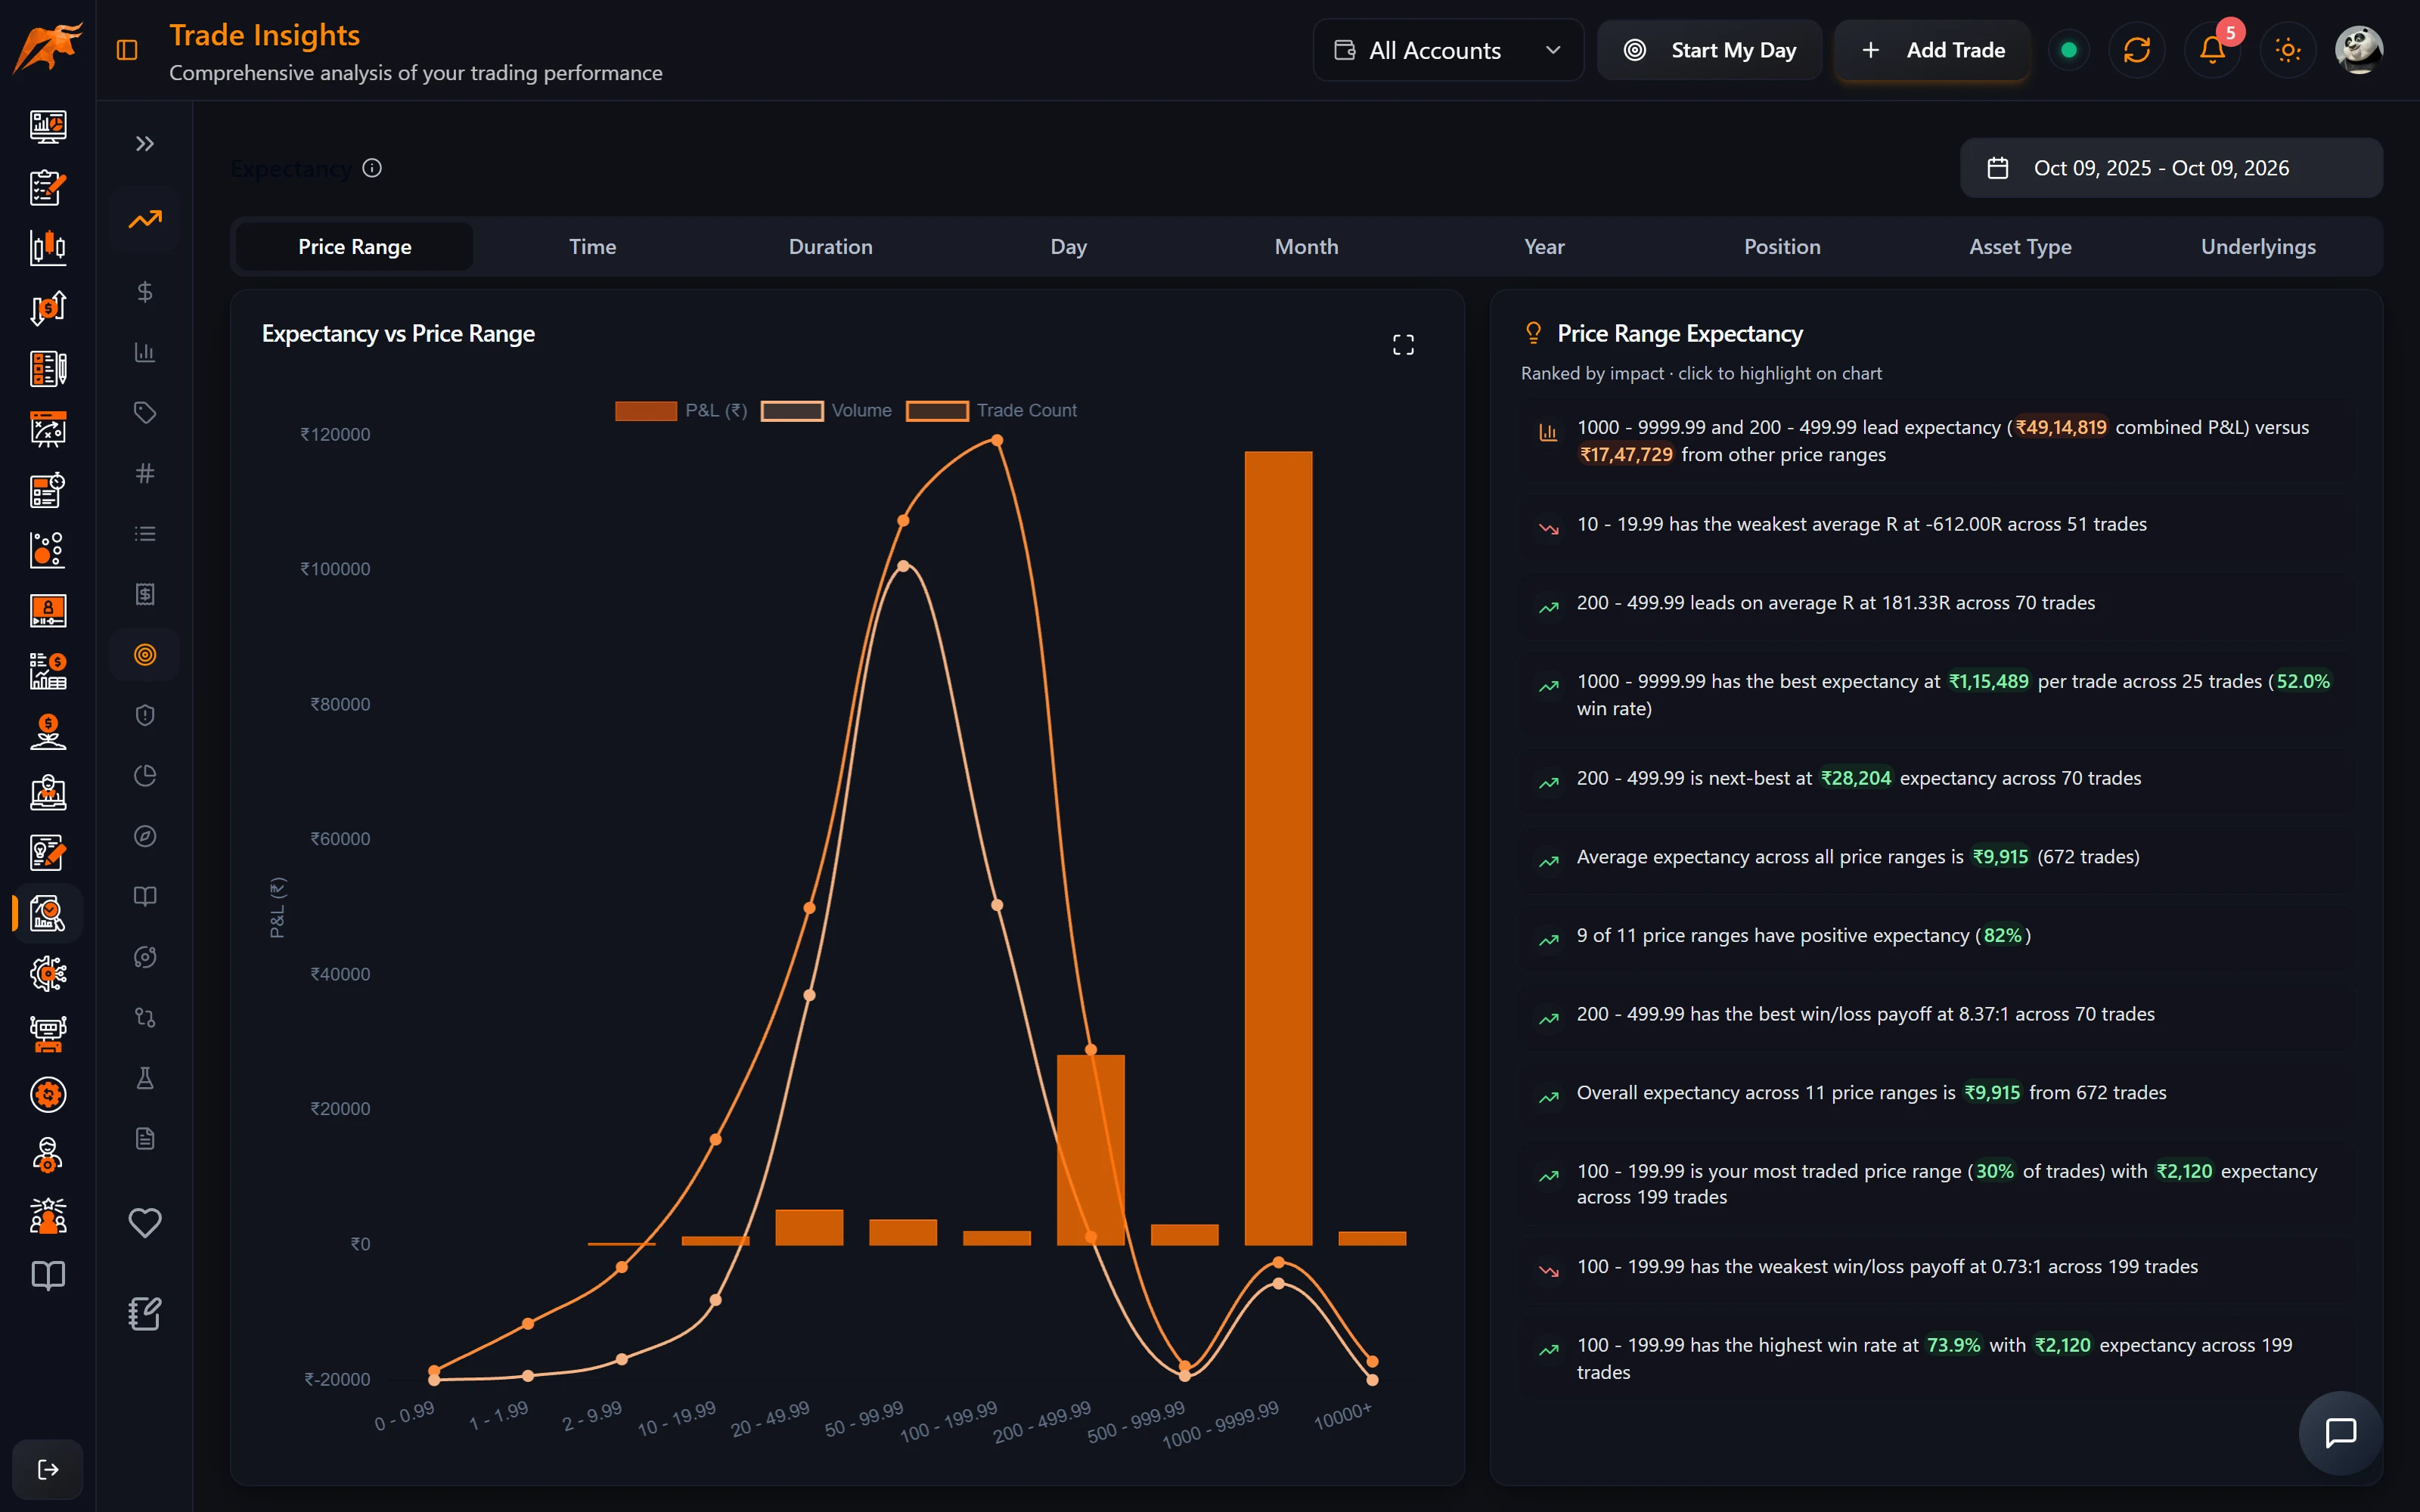Switch to the Month tab
The height and width of the screenshot is (1512, 2420).
point(1306,247)
